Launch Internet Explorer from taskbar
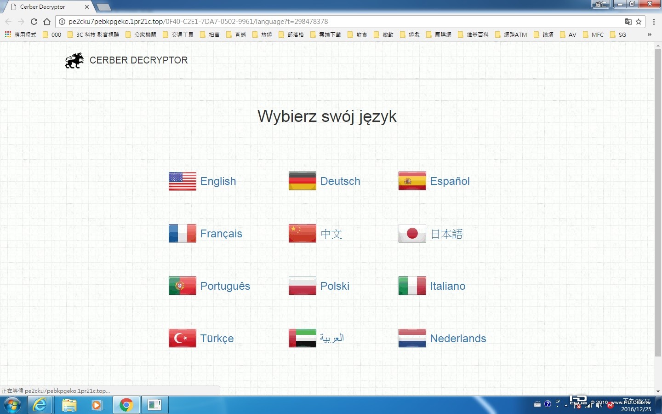 40,405
